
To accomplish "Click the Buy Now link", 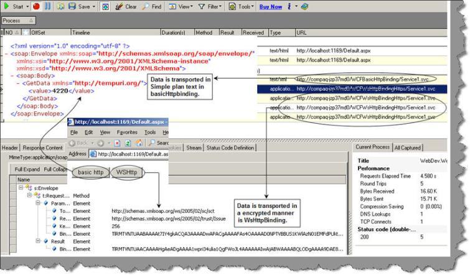I will coord(271,7).
